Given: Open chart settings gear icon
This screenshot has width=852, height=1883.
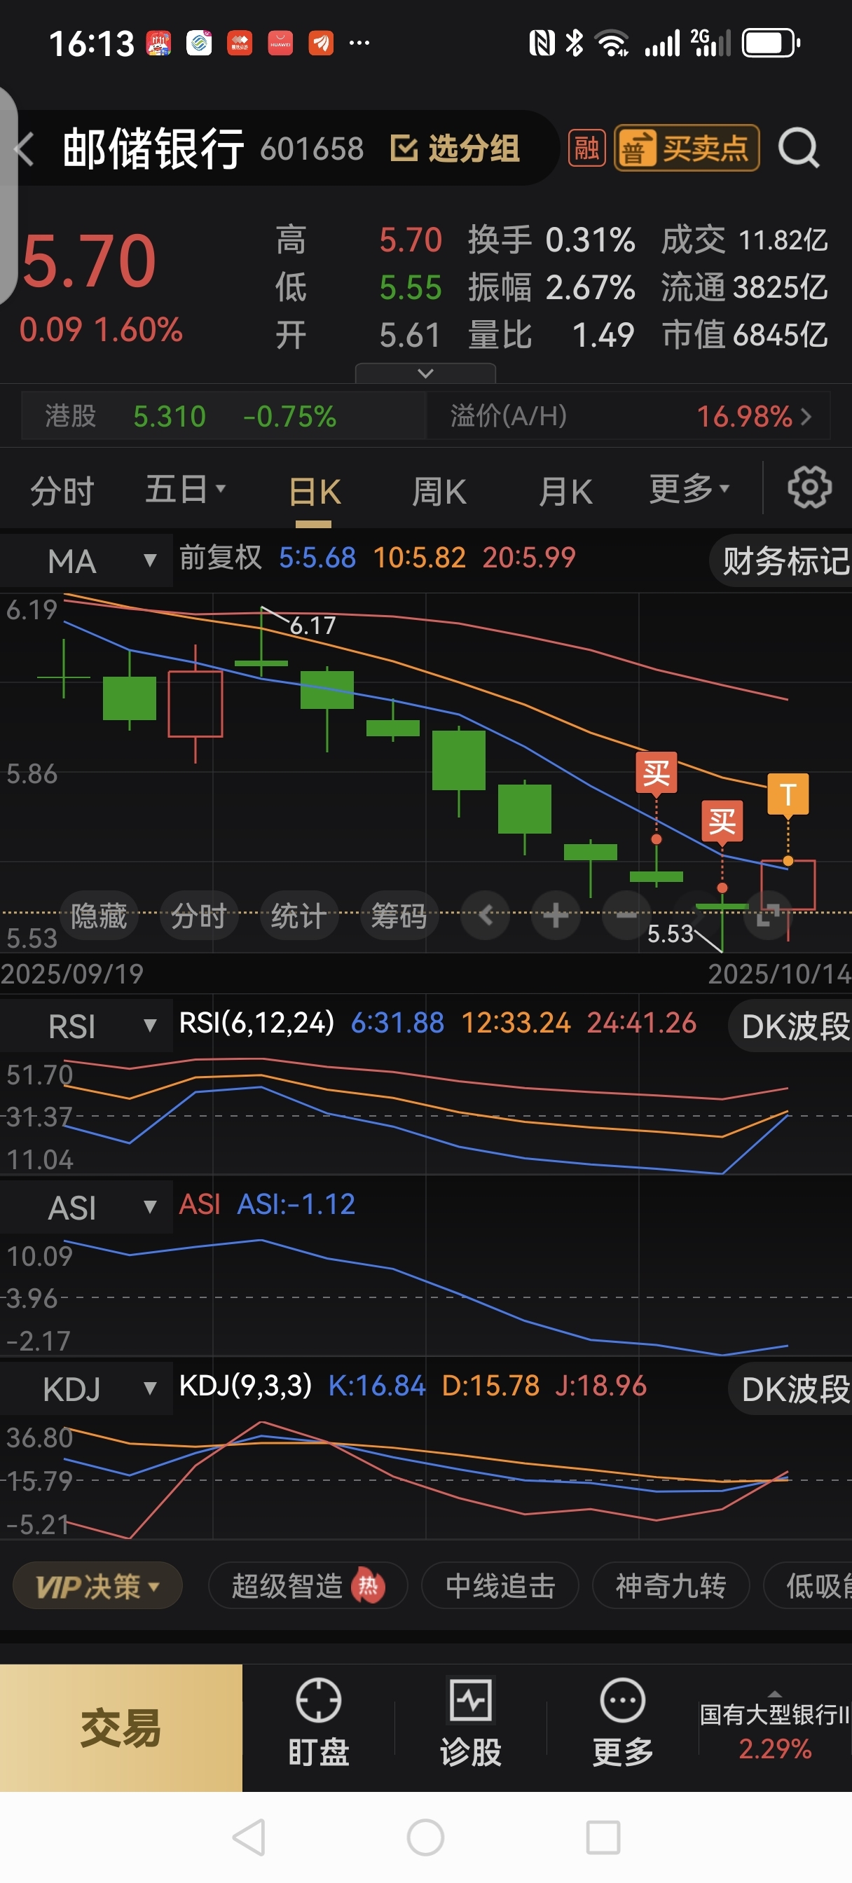Looking at the screenshot, I should click(x=809, y=488).
